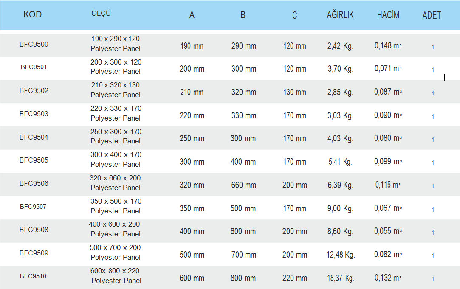
Task: Click product code BFC9507
Action: point(33,207)
